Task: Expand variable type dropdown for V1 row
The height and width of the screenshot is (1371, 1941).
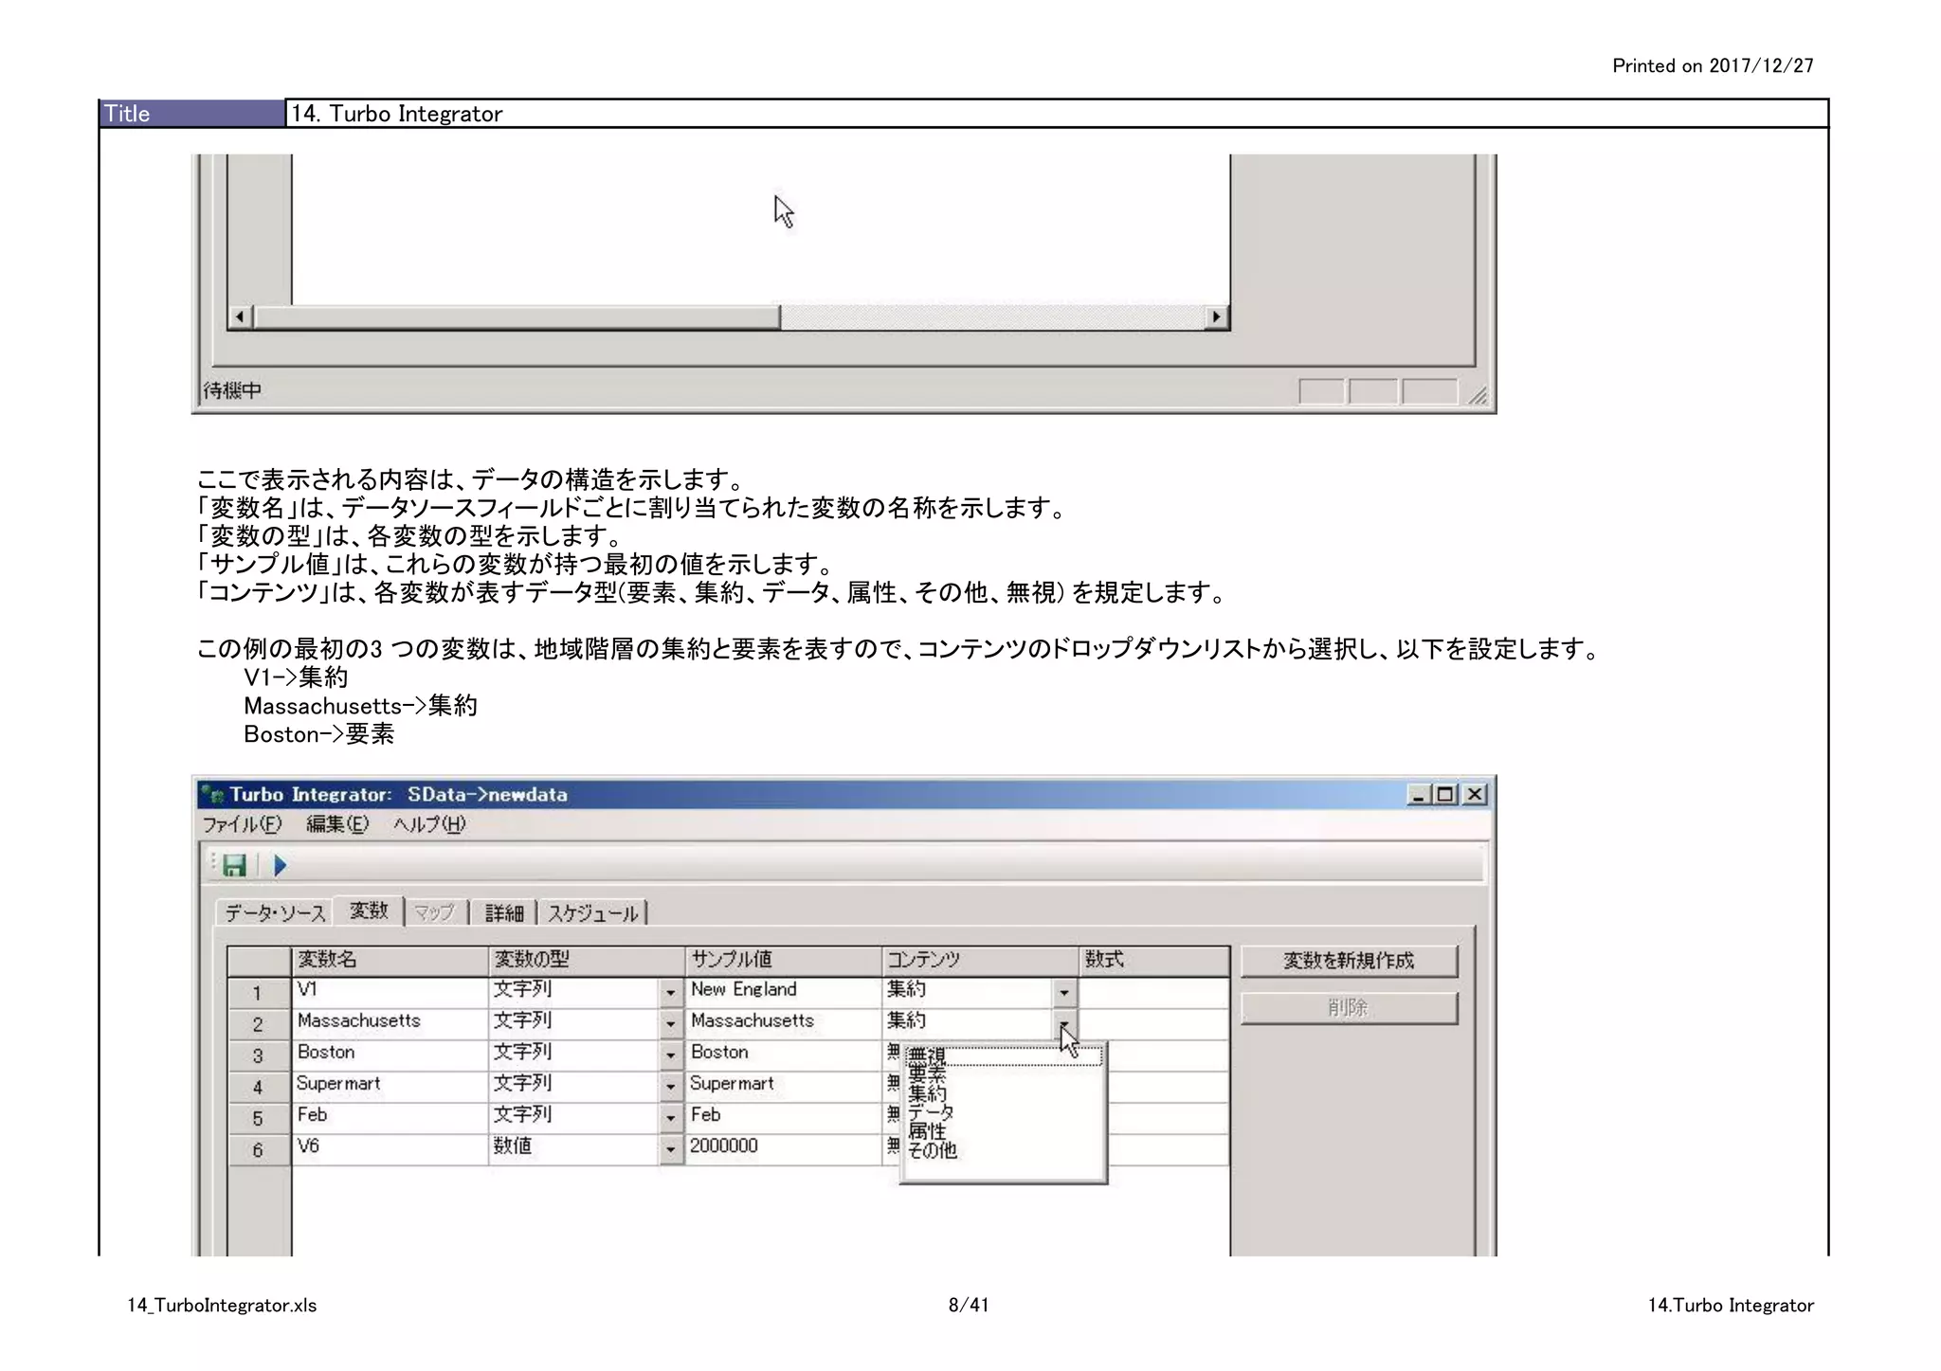Action: click(x=671, y=993)
